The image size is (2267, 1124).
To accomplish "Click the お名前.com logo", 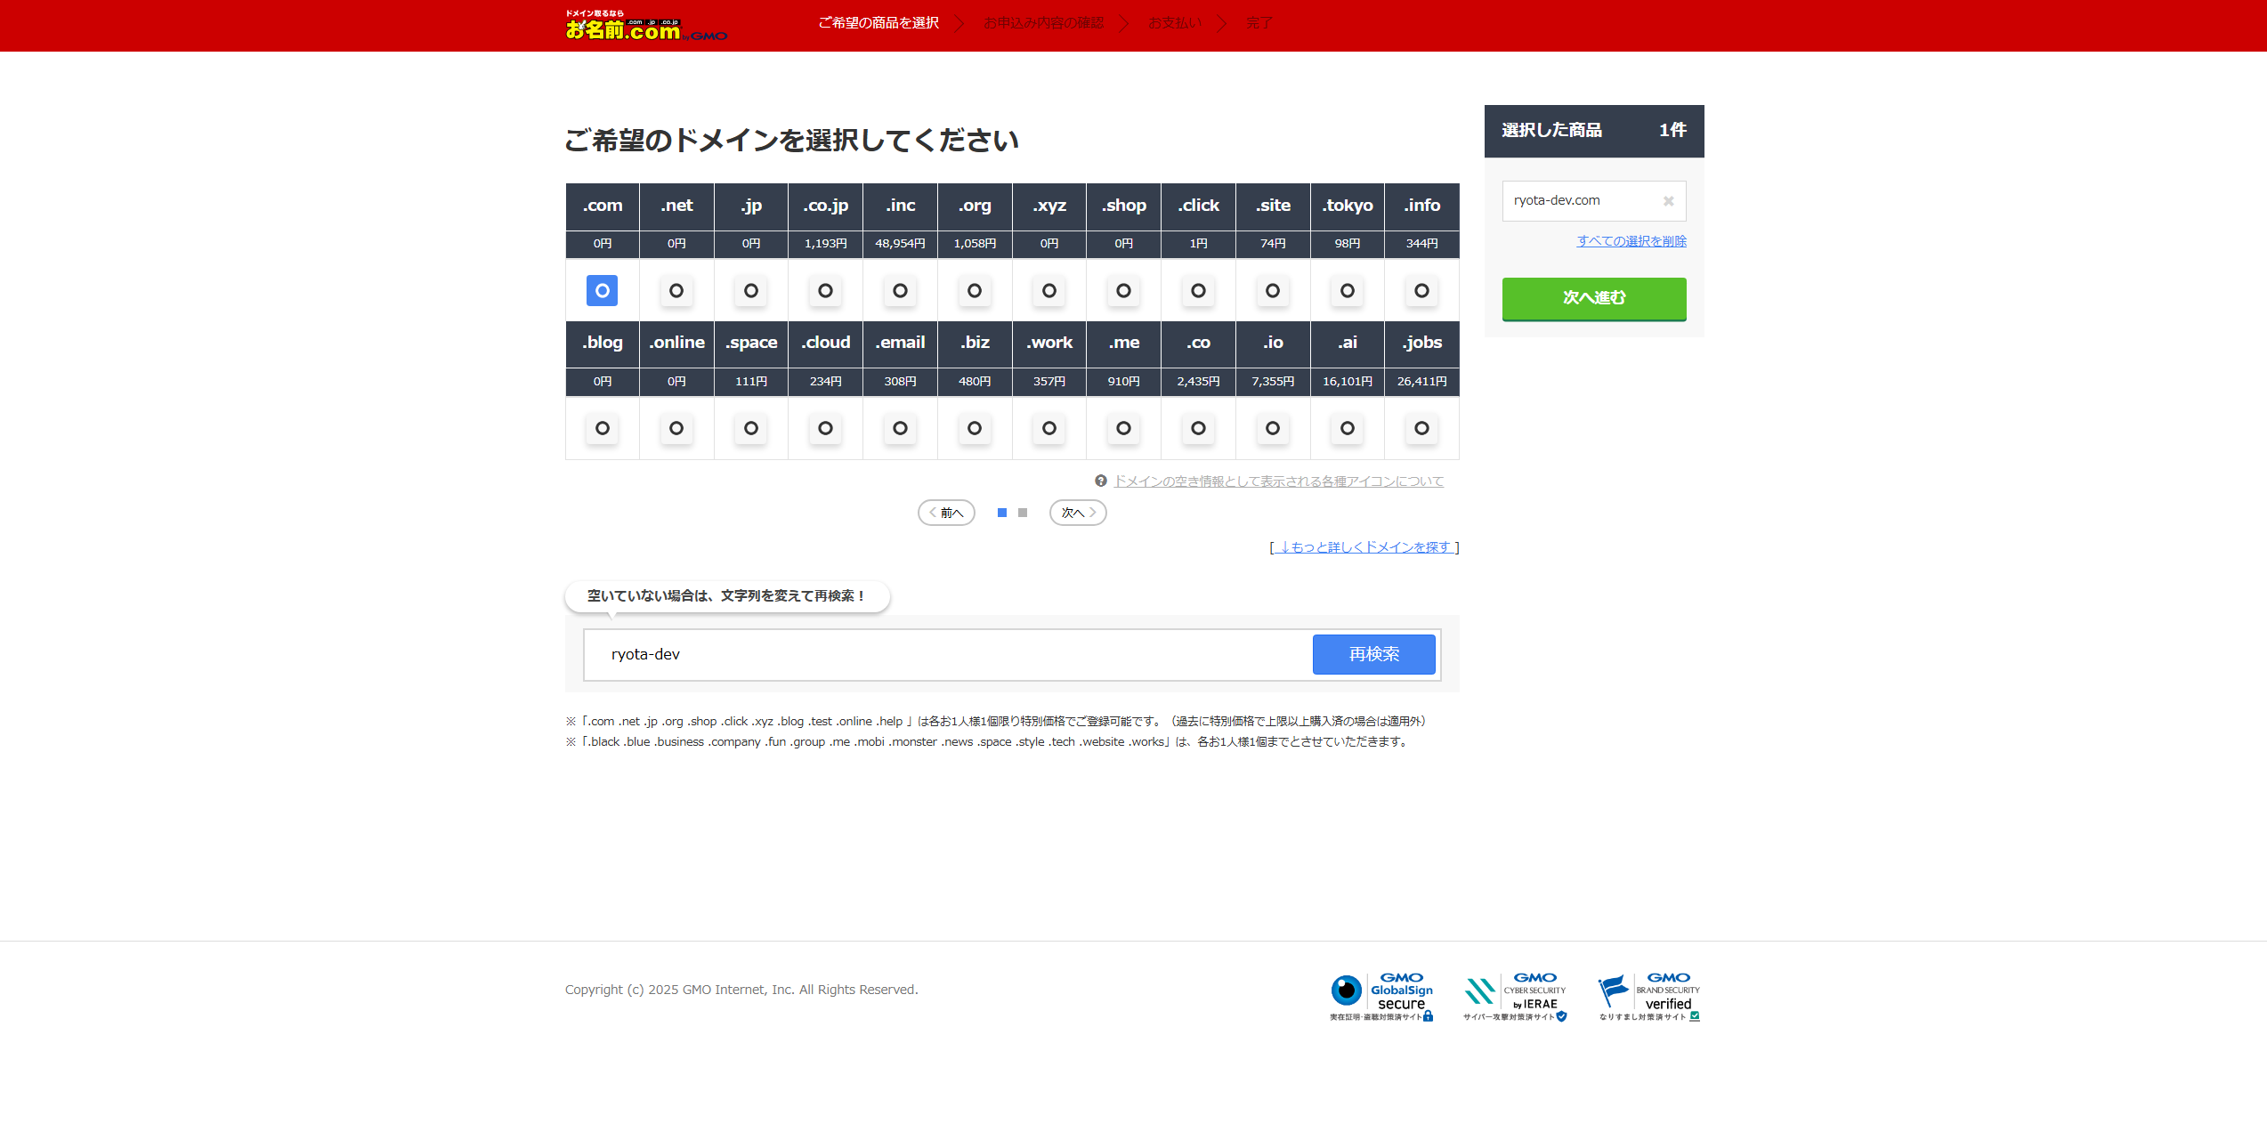I will (645, 27).
